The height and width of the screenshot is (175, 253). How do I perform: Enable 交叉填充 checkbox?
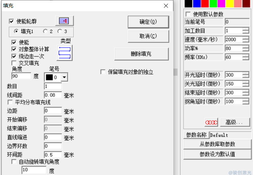(x=14, y=63)
